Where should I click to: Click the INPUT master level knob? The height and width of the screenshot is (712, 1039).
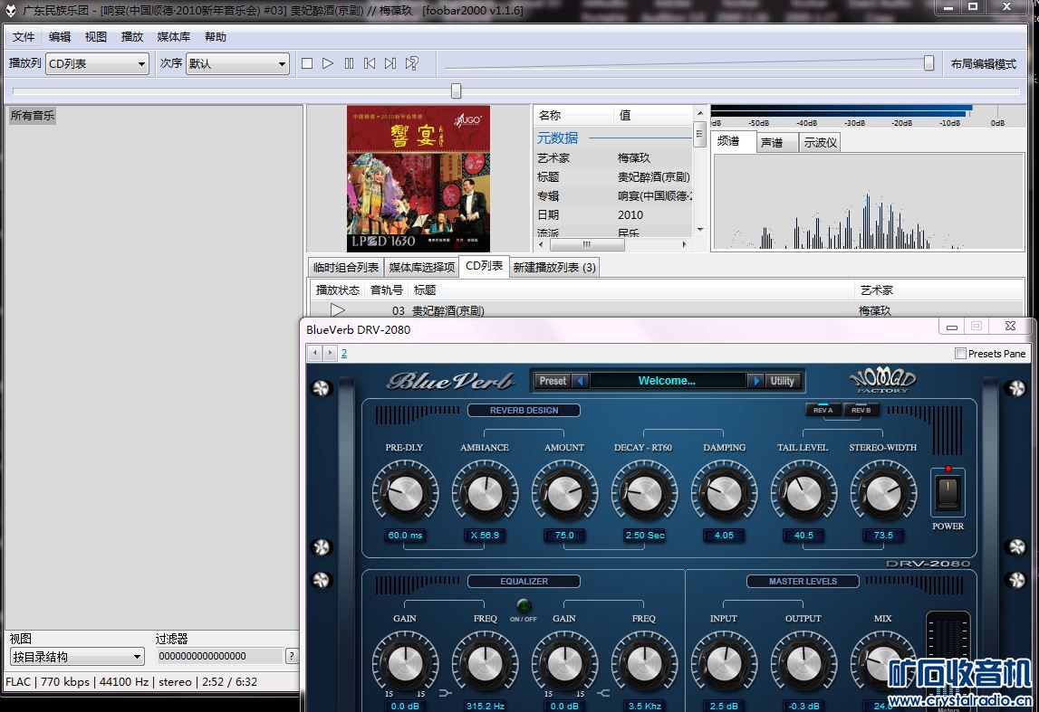(x=725, y=664)
